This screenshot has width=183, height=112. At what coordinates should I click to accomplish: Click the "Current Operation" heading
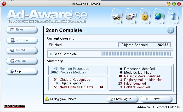62,38
